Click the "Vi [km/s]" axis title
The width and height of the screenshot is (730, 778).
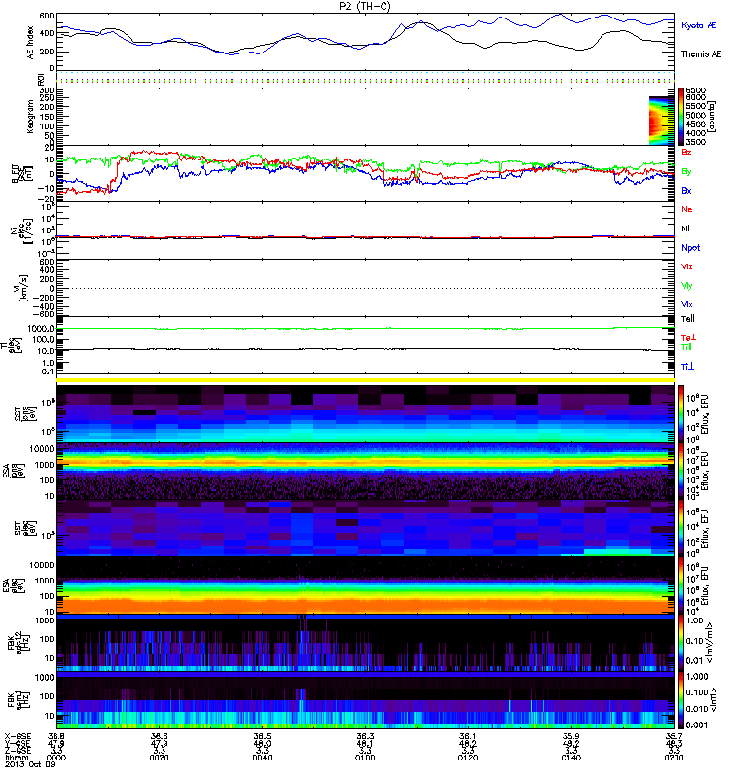point(22,288)
